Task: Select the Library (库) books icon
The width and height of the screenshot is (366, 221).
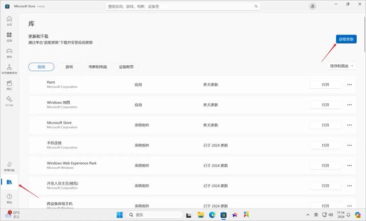Action: tap(9, 182)
